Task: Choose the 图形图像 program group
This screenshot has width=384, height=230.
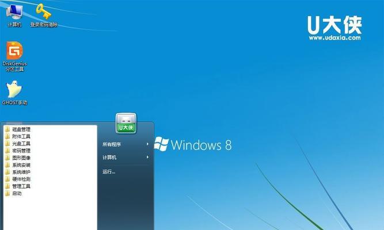Action: tap(18, 158)
